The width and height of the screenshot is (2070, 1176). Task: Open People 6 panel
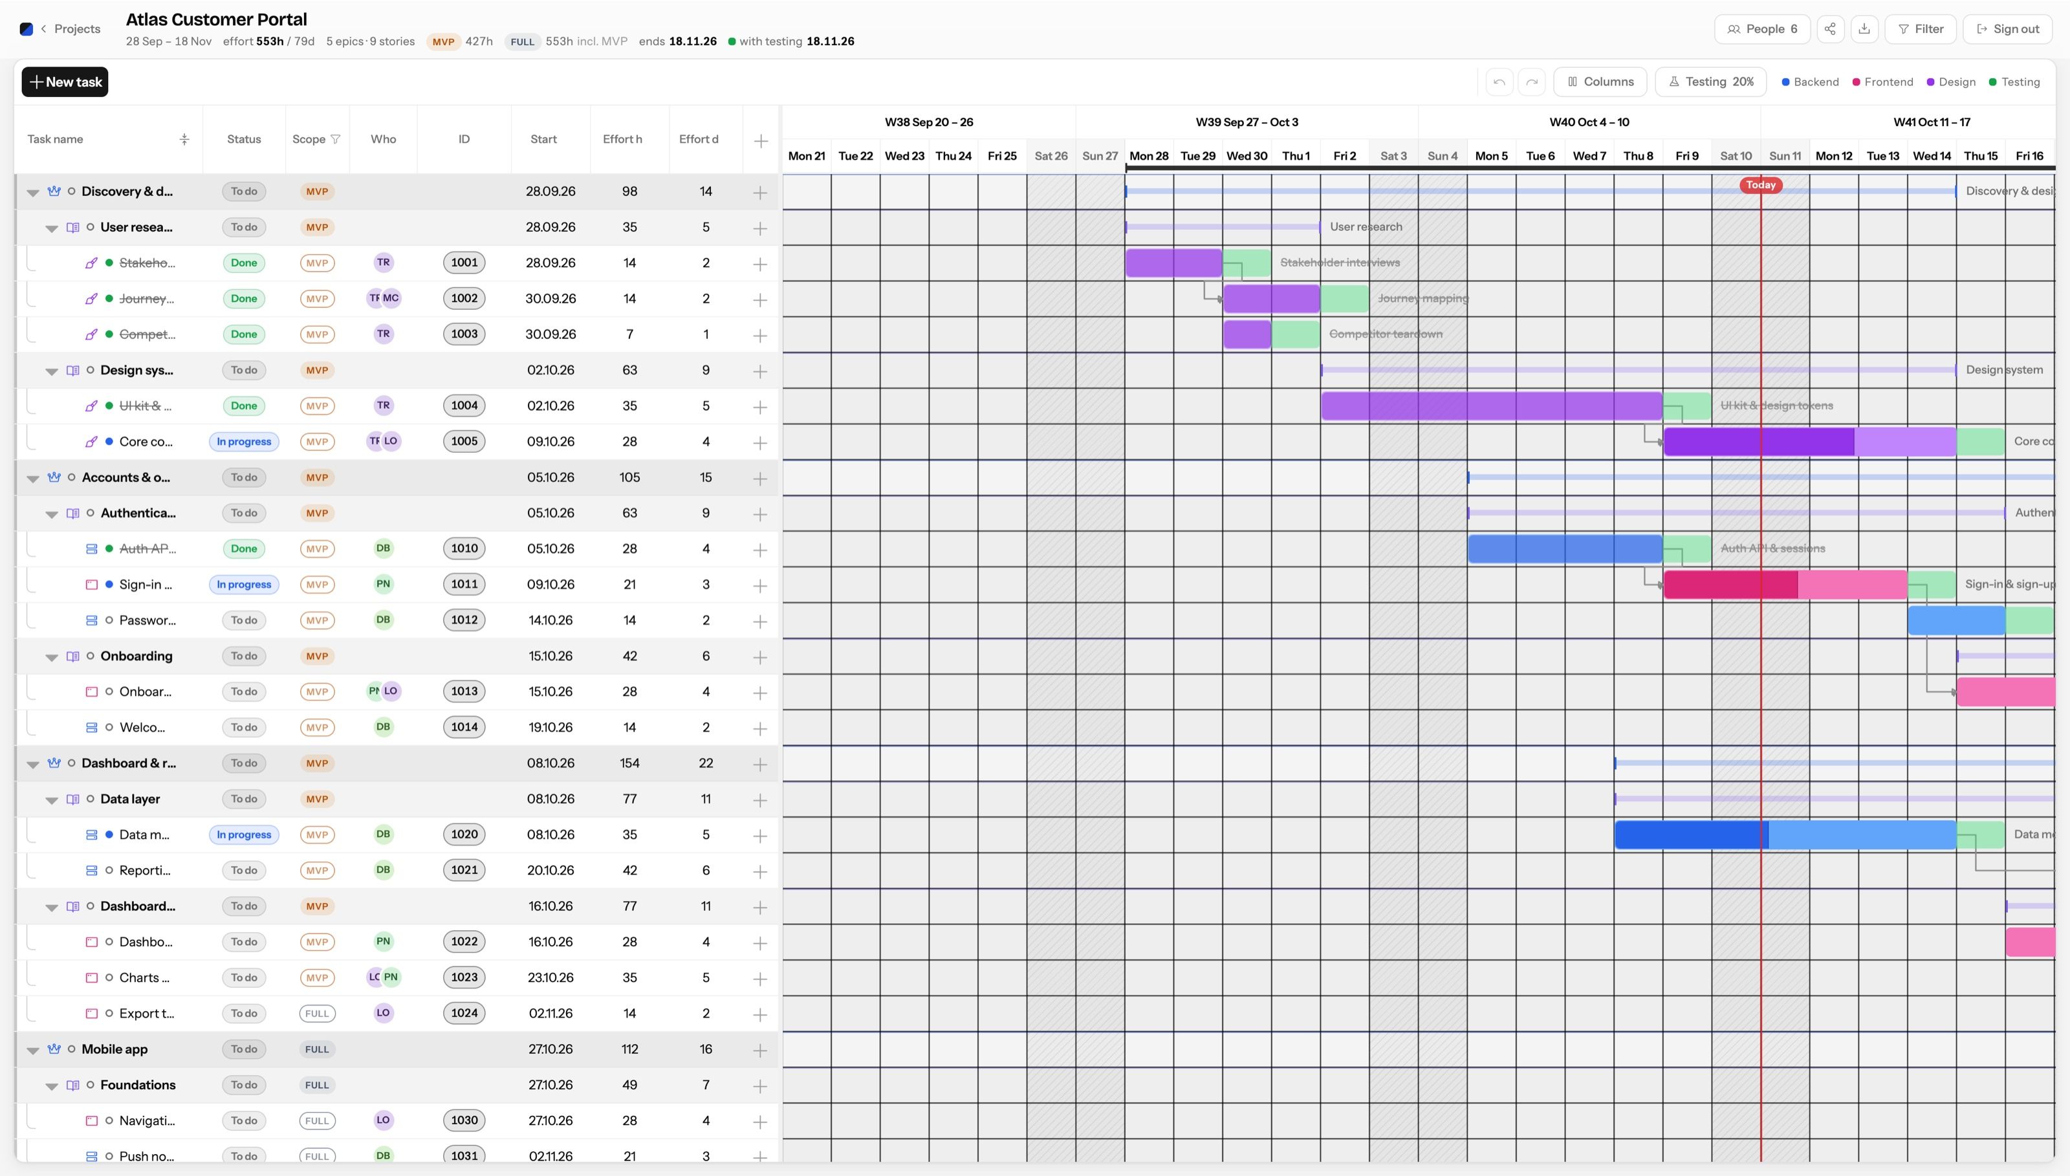tap(1762, 29)
